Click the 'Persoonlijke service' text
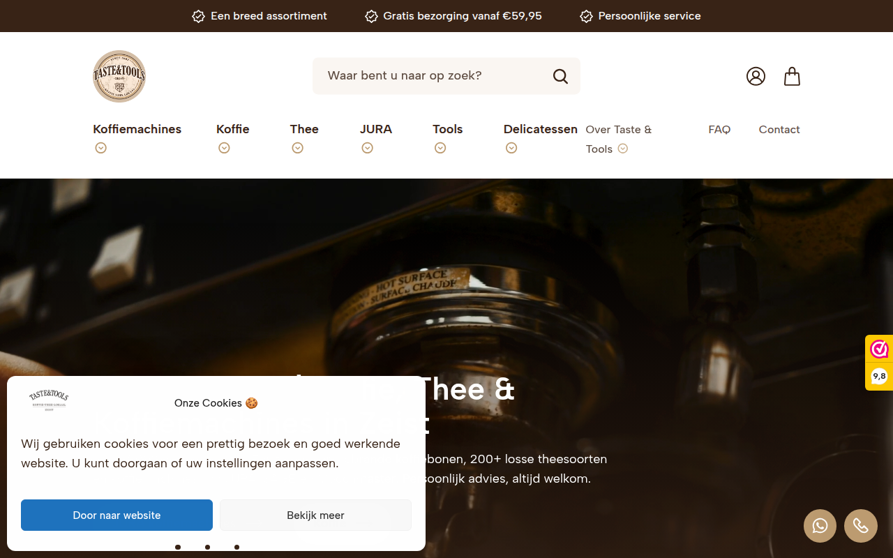893x558 pixels. 650,16
